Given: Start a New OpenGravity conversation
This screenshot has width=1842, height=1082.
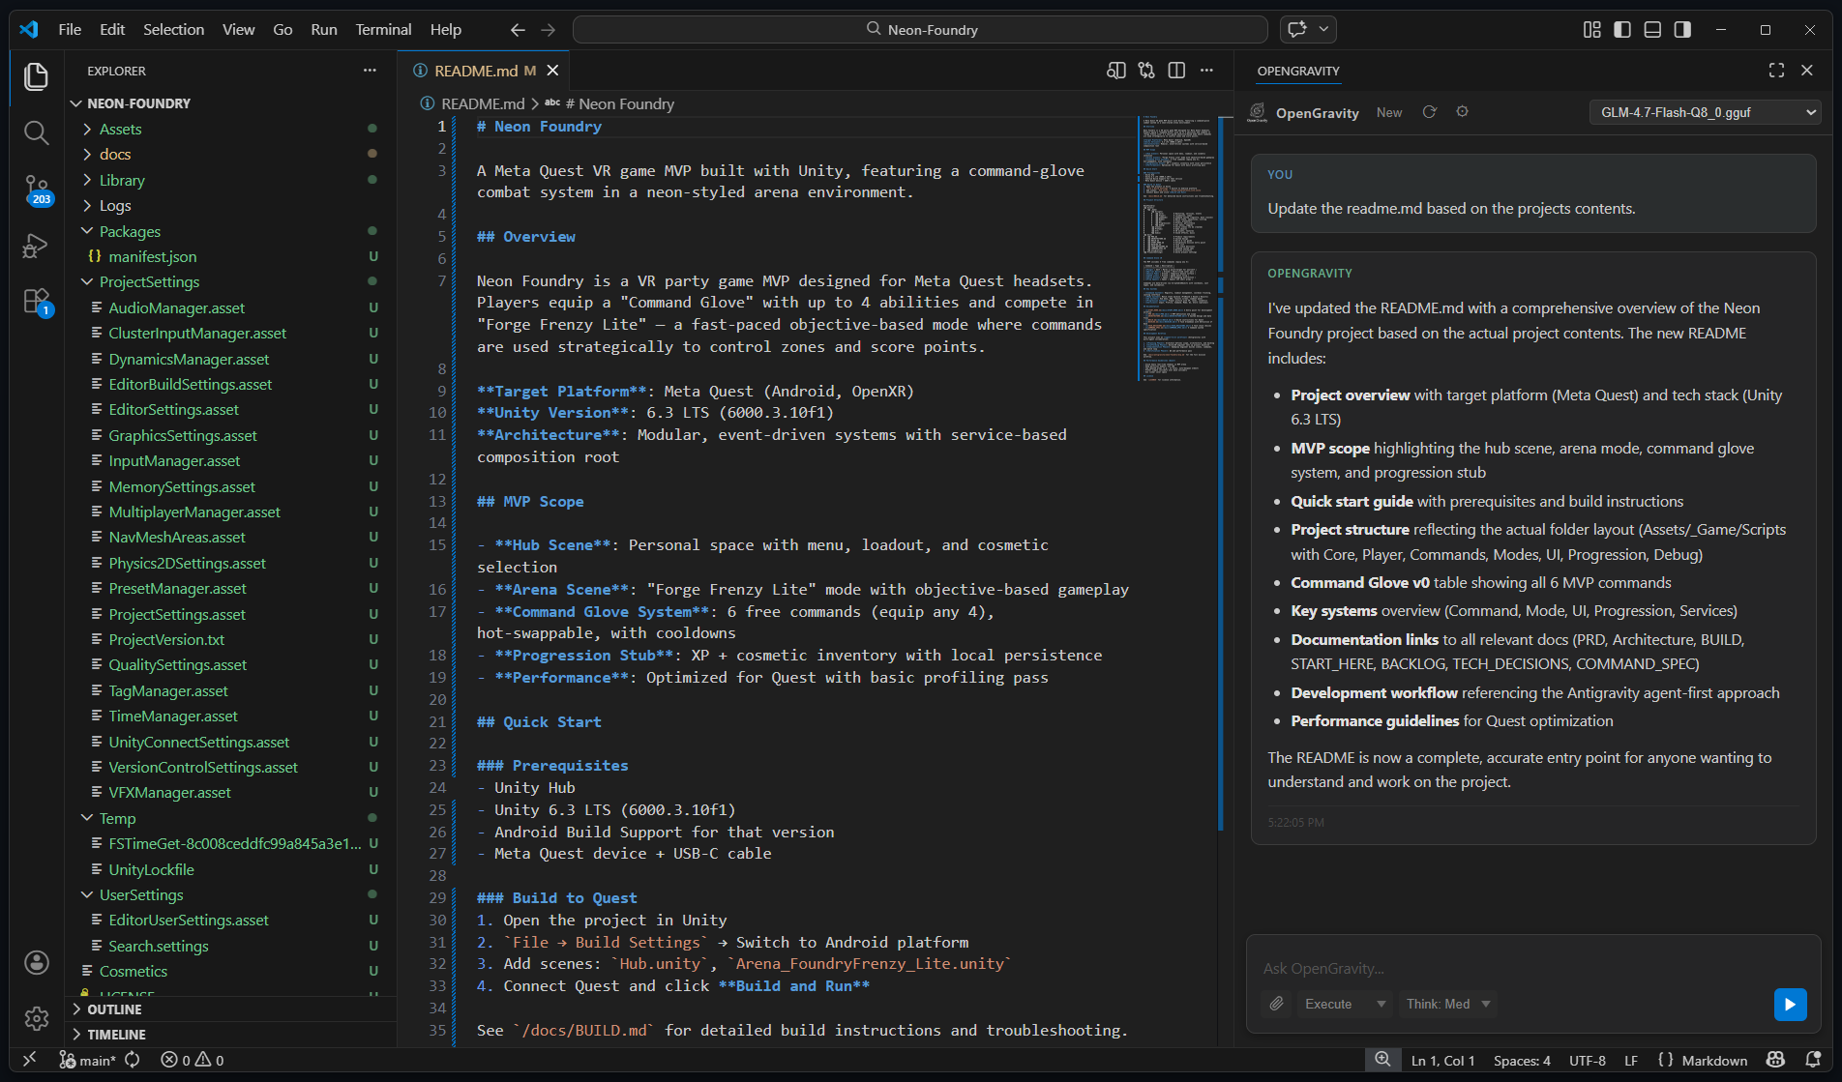Looking at the screenshot, I should click(x=1388, y=112).
